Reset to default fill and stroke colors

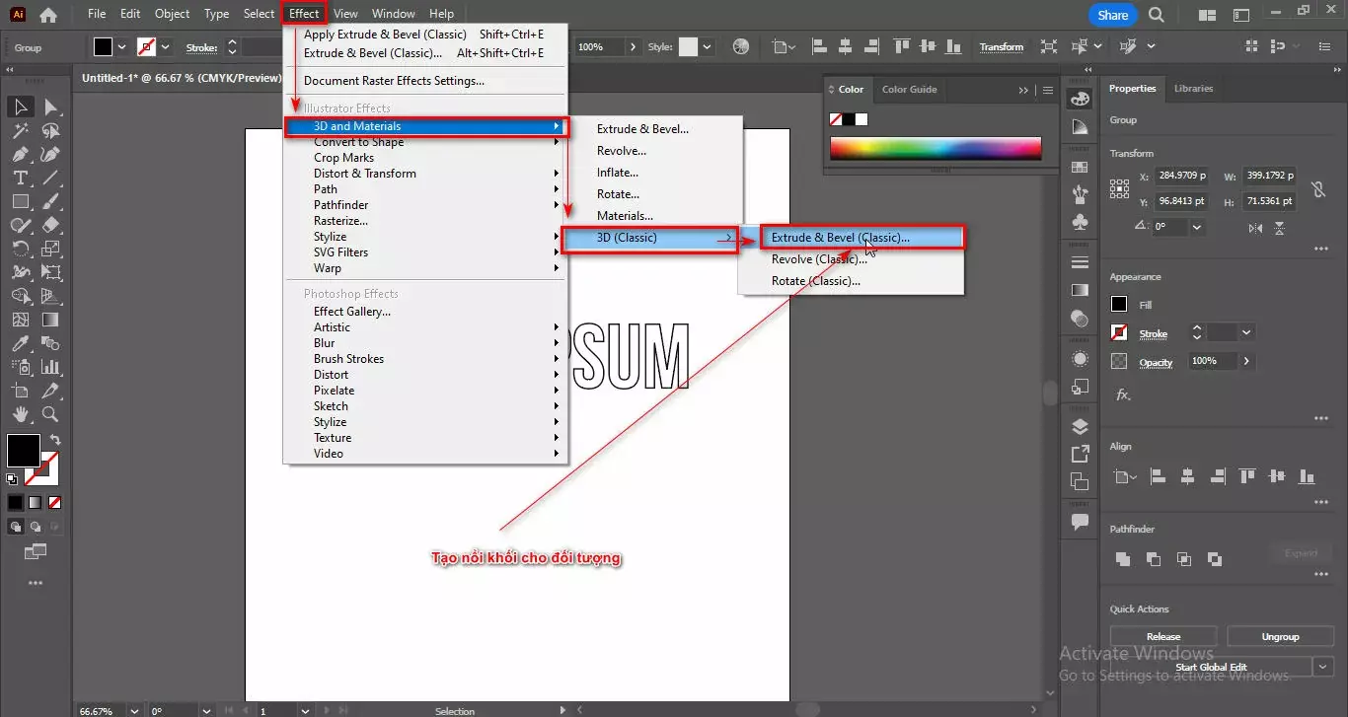click(10, 478)
